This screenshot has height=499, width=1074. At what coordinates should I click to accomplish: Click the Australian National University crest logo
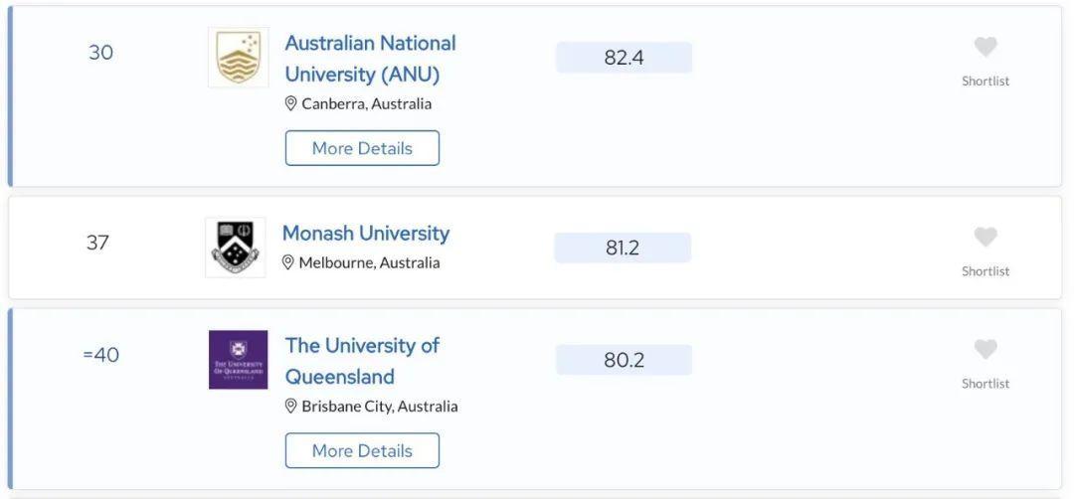click(x=238, y=58)
